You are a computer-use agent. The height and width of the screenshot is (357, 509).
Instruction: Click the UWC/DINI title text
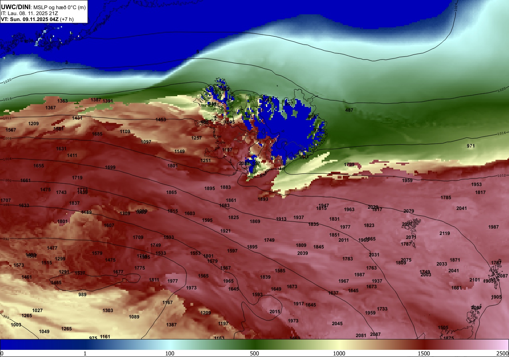pyautogui.click(x=15, y=6)
